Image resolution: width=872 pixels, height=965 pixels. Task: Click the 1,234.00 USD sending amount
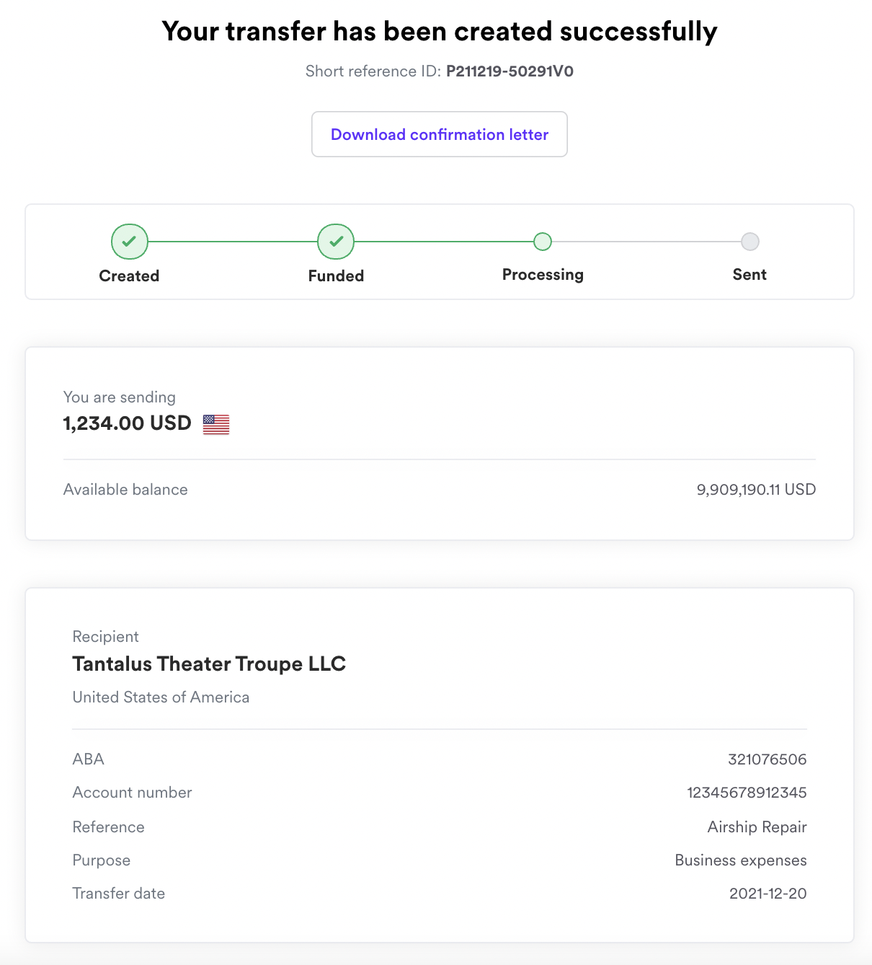[x=128, y=423]
